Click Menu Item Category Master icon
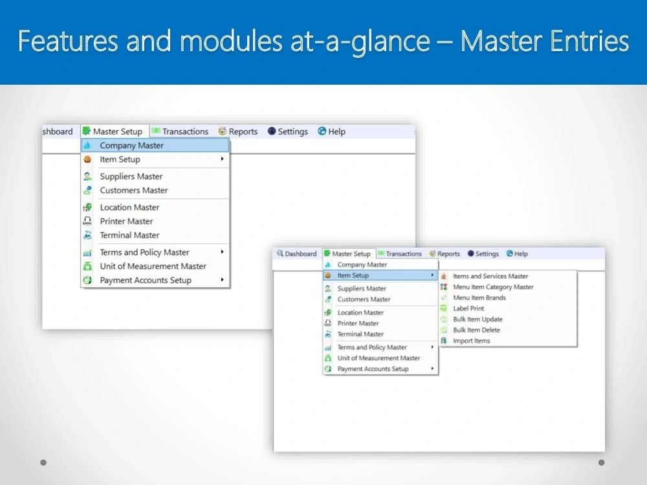The image size is (647, 485). click(x=444, y=287)
